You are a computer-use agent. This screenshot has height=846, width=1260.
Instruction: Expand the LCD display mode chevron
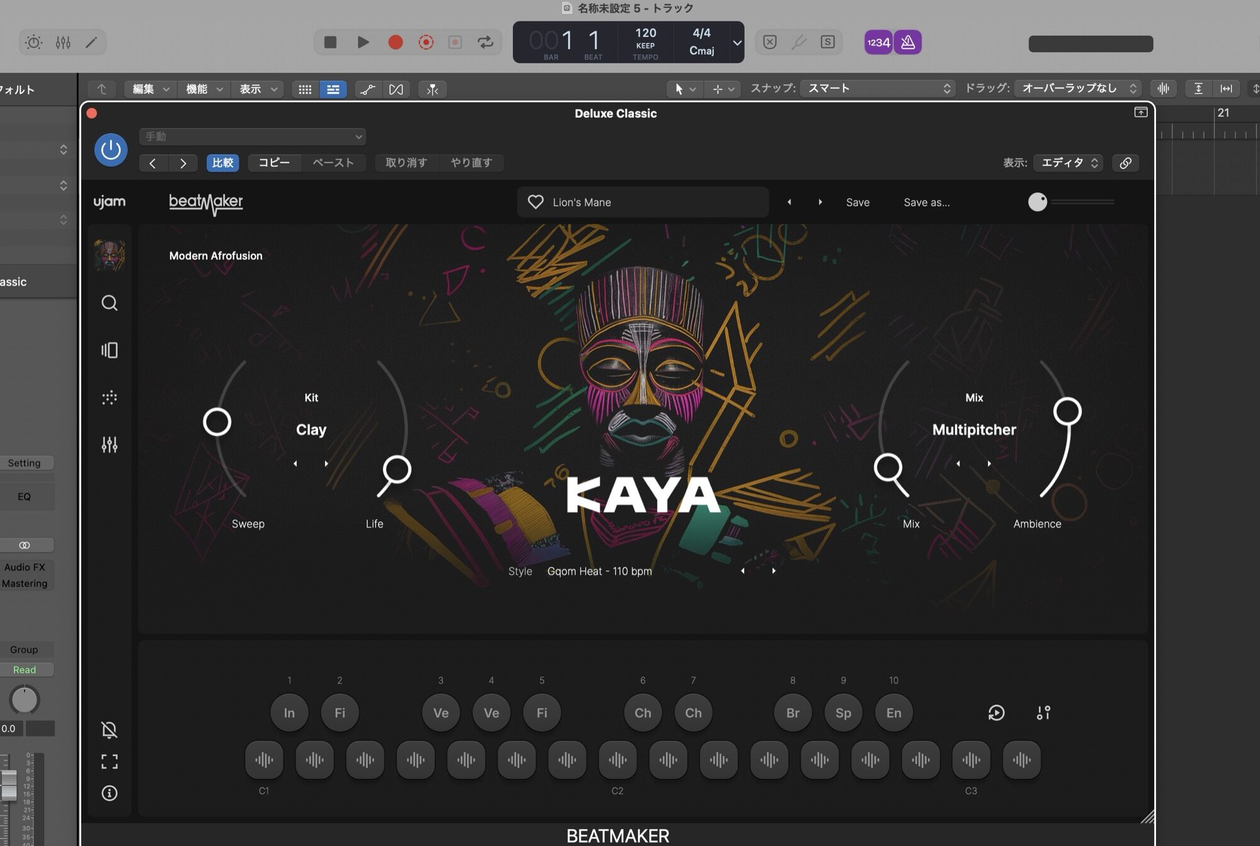click(736, 43)
